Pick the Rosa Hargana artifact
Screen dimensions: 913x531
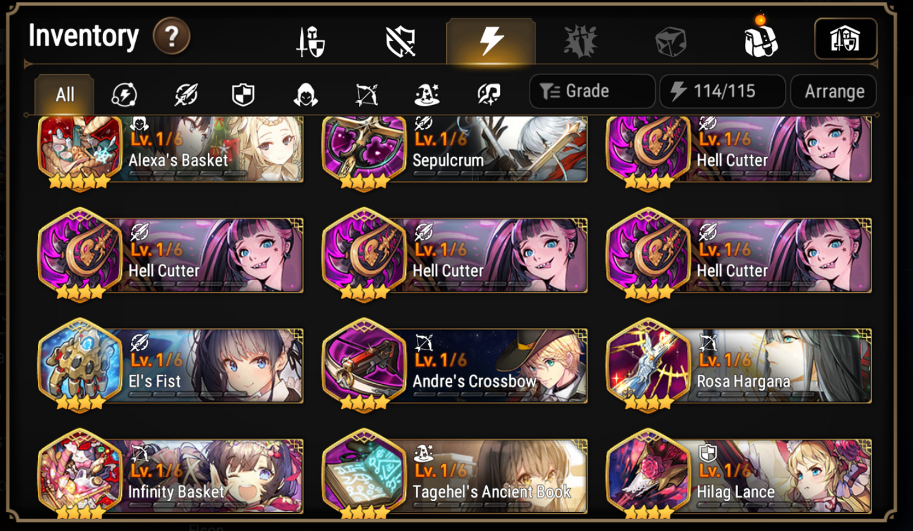coord(739,367)
